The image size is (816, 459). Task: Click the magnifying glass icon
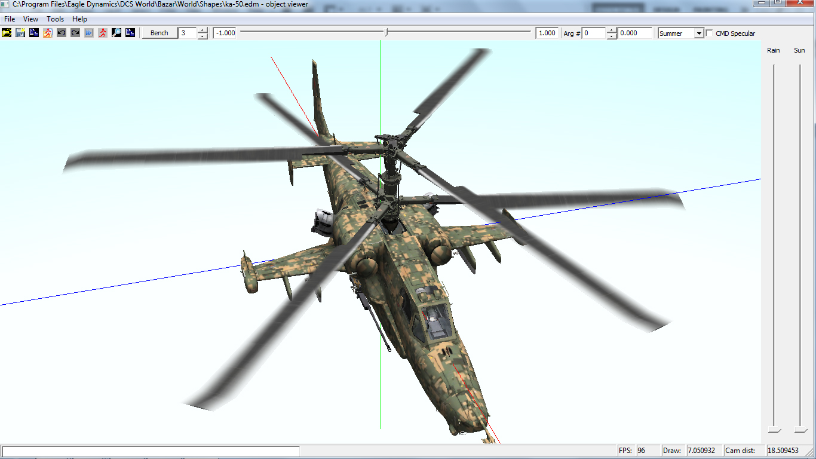click(116, 33)
